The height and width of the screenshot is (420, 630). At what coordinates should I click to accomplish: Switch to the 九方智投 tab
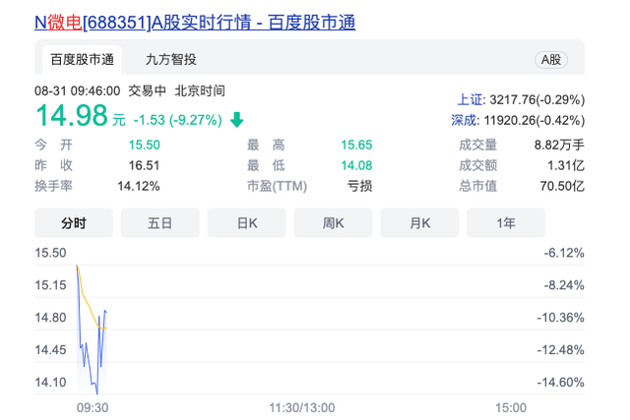tap(170, 60)
